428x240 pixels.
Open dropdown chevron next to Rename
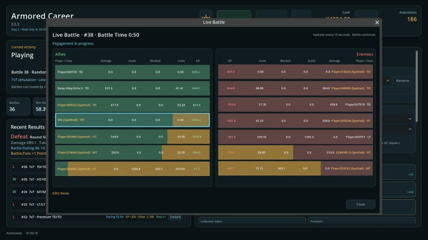click(x=388, y=80)
